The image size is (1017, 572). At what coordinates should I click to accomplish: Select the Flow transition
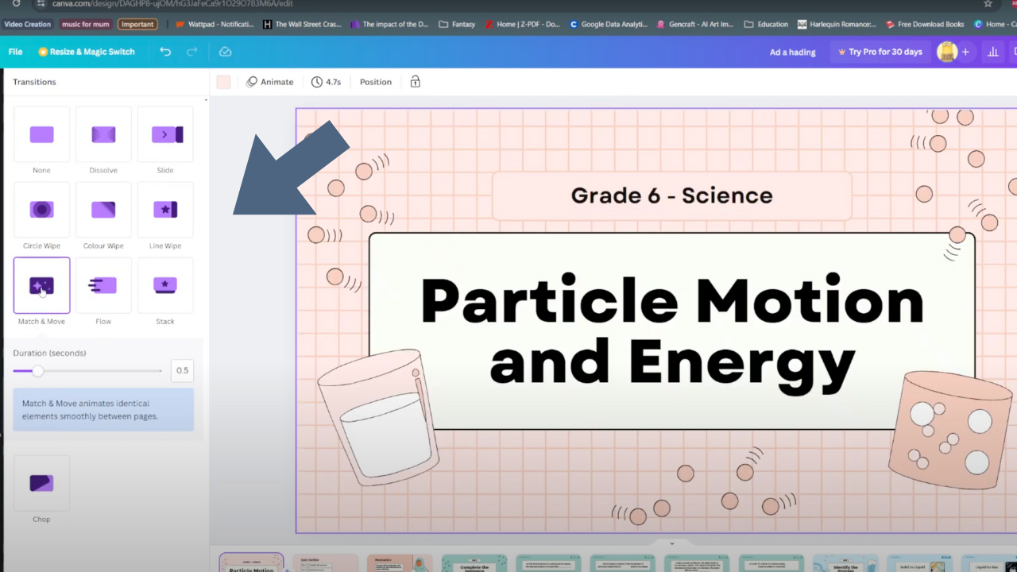click(103, 285)
